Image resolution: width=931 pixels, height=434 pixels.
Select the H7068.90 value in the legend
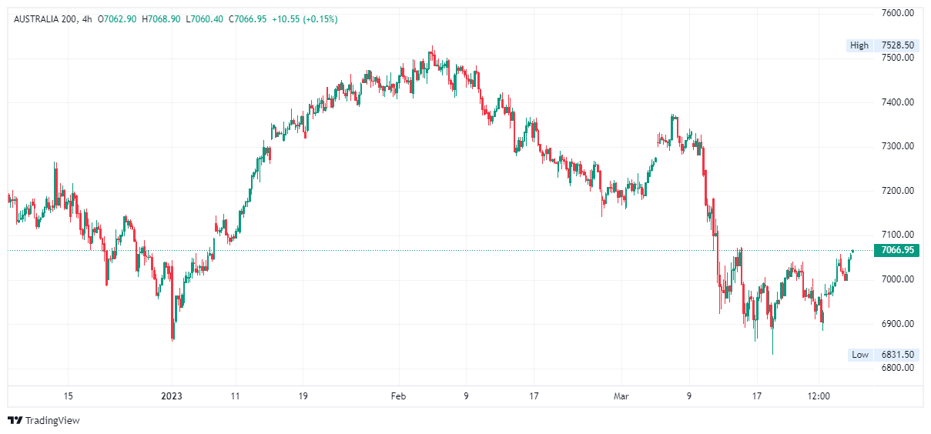162,18
